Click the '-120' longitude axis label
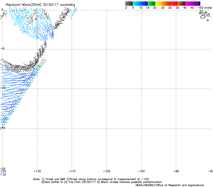213x187 pixels. 3,171
